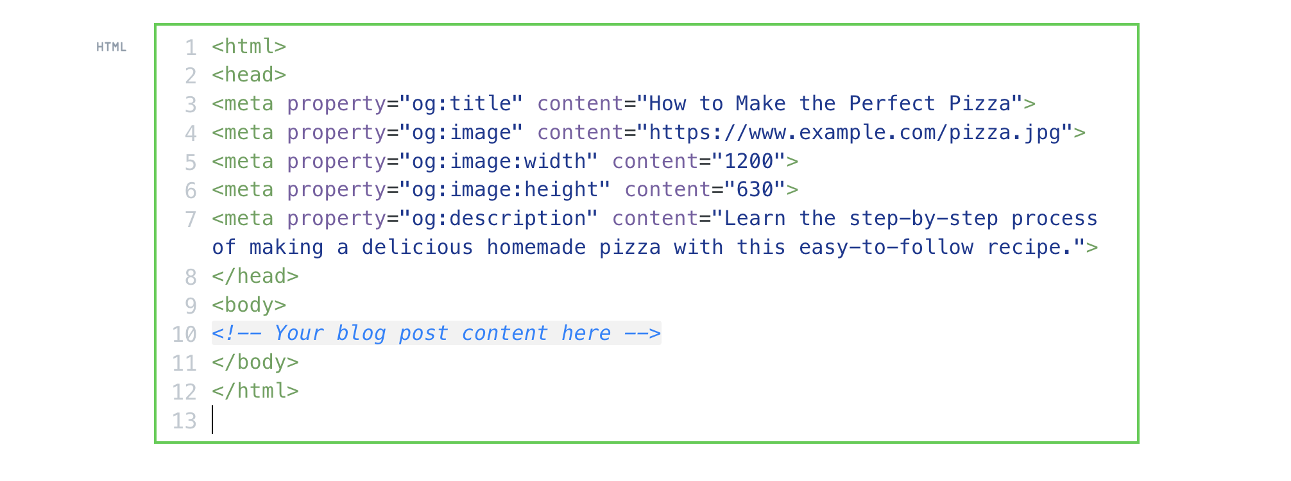Click the og:image:width property value

pyautogui.click(x=499, y=162)
